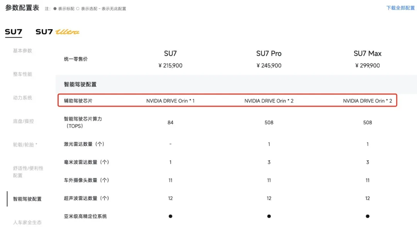Select the 辅助驾驶芯片 row label
The image size is (417, 227).
(78, 101)
